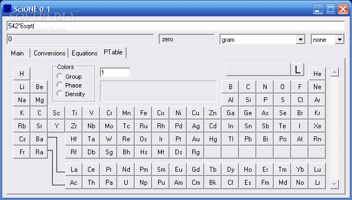Select the O element button
352x200 pixels.
(282, 87)
